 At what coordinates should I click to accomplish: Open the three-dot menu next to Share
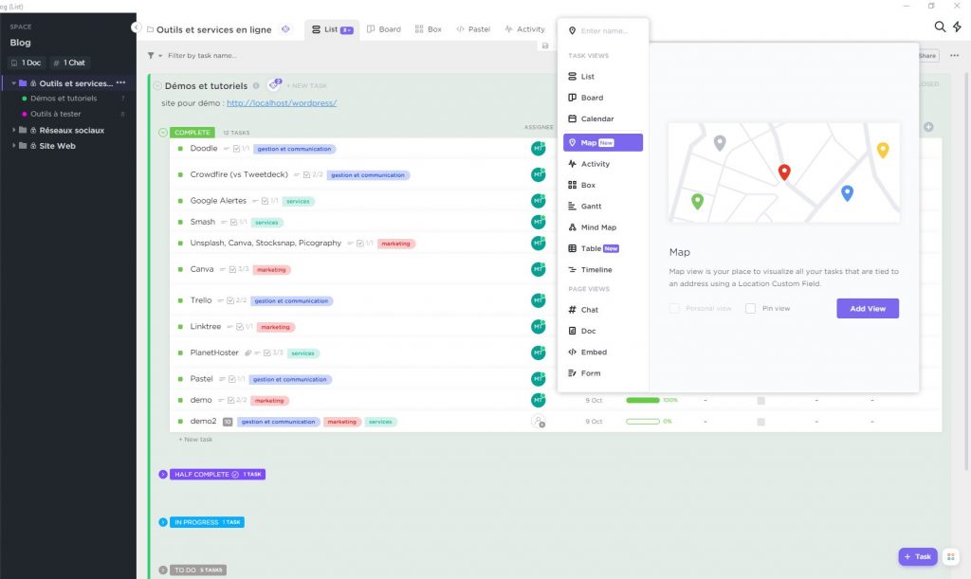tap(954, 56)
